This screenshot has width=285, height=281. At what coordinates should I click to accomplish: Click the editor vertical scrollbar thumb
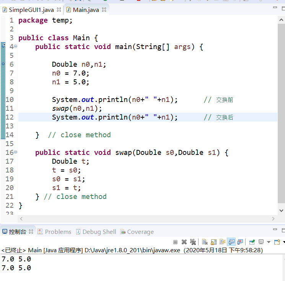pyautogui.click(x=281, y=113)
